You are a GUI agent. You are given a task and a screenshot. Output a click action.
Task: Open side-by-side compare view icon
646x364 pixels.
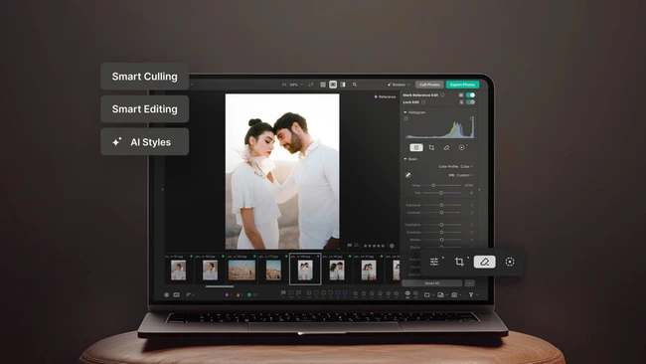[x=343, y=85]
